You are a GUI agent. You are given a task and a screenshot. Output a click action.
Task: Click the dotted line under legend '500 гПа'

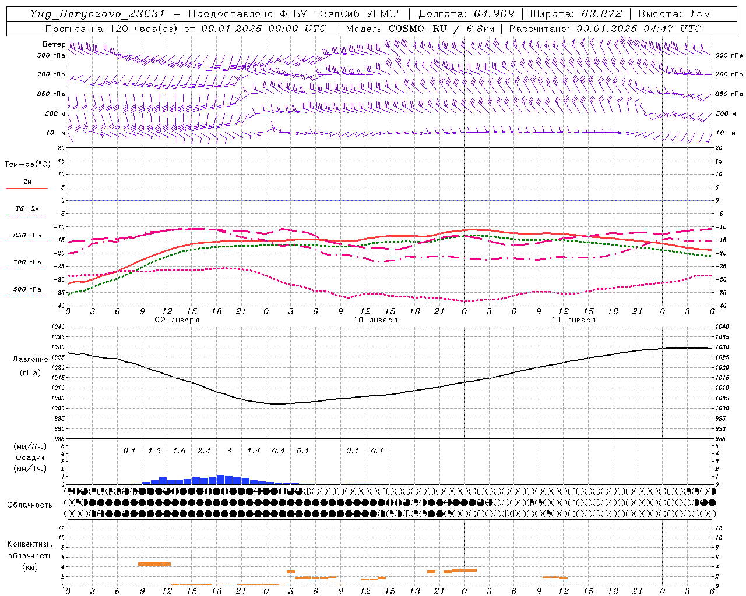click(x=26, y=296)
